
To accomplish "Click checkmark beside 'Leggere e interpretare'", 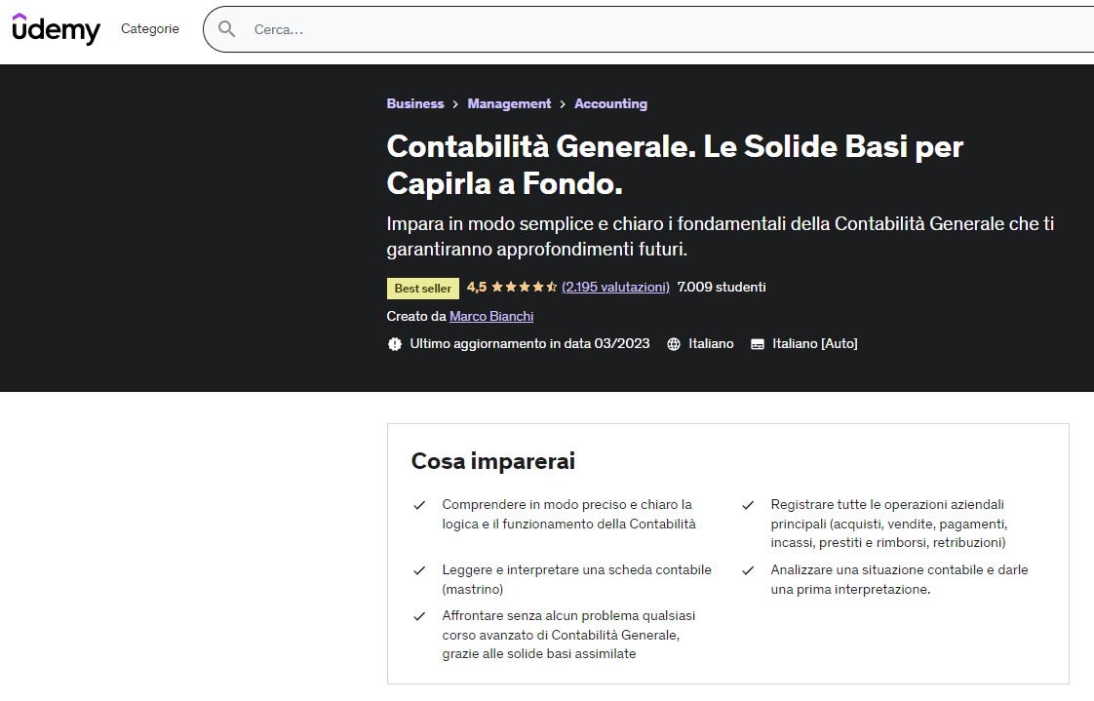I will [419, 570].
